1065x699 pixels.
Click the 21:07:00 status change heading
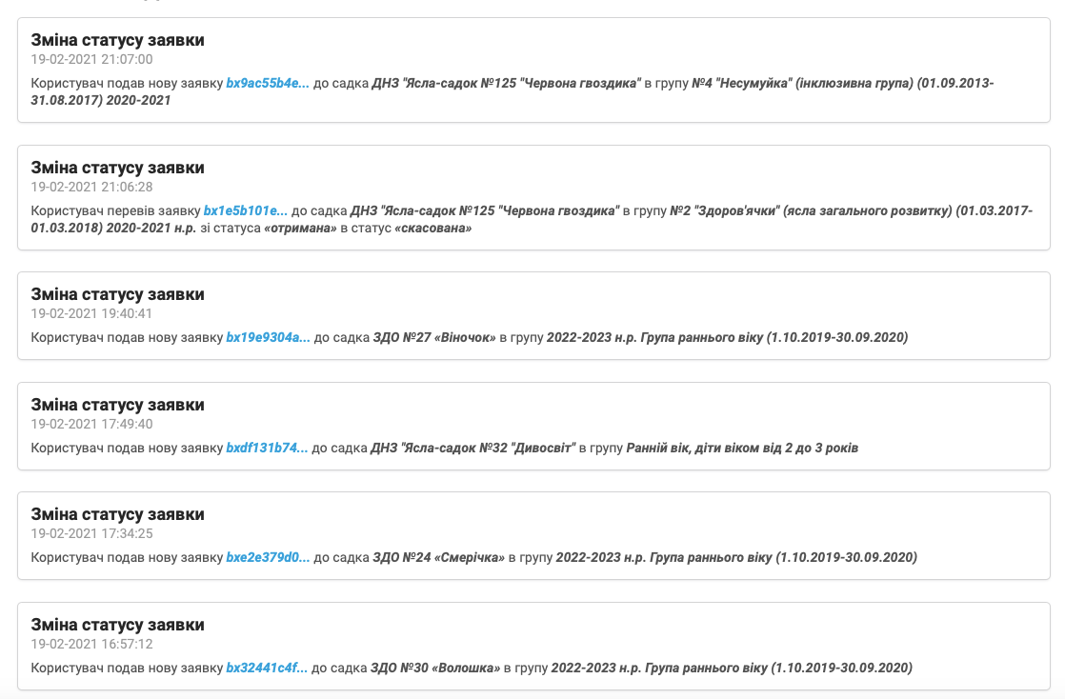click(117, 40)
